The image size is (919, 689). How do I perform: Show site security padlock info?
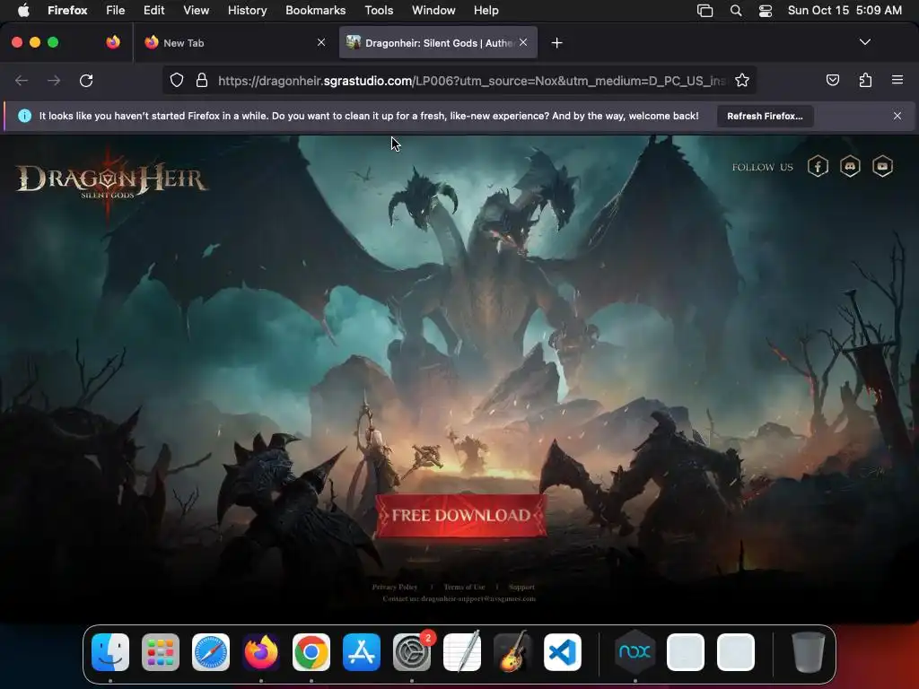pos(202,80)
